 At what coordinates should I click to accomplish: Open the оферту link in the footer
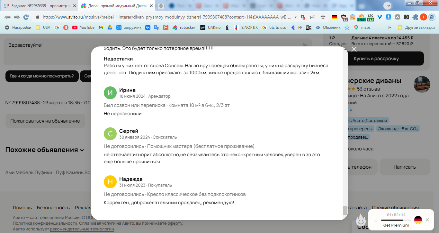(x=175, y=223)
